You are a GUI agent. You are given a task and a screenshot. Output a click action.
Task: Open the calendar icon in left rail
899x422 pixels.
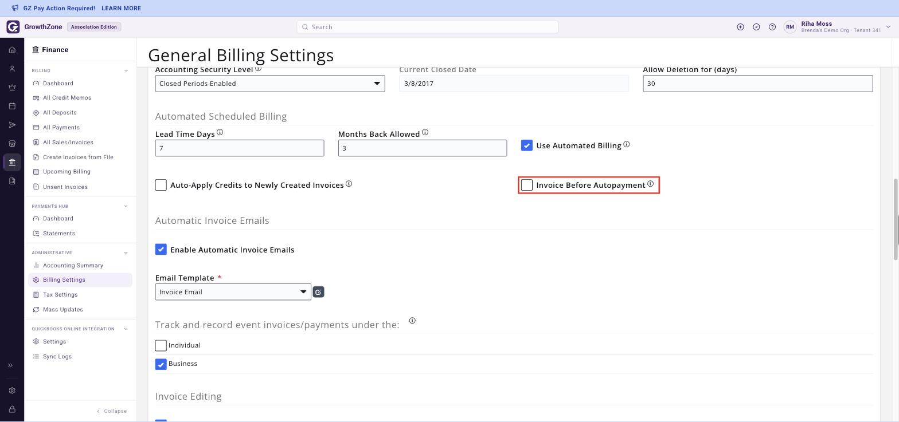pos(12,106)
